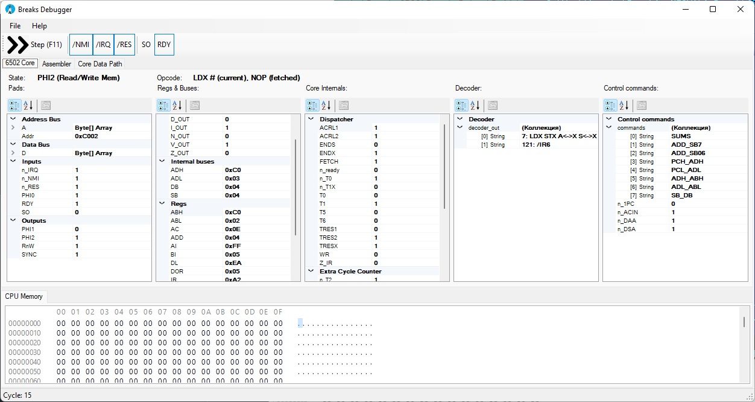Collapse the Address Bus category
The height and width of the screenshot is (402, 755).
13,120
